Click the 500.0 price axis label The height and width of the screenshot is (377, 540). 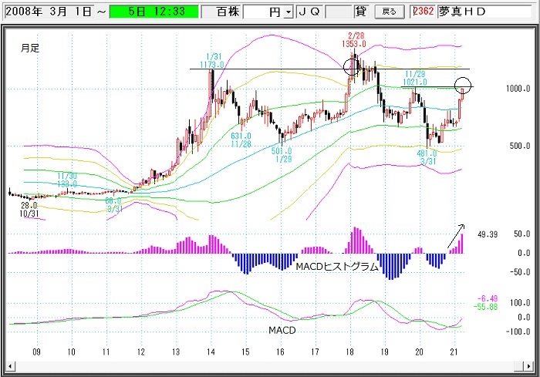tap(520, 146)
